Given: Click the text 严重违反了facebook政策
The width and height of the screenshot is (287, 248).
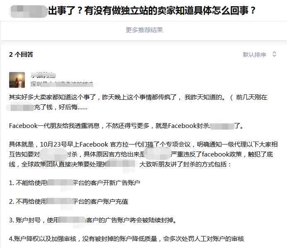Looking at the screenshot, I should coord(206,154).
